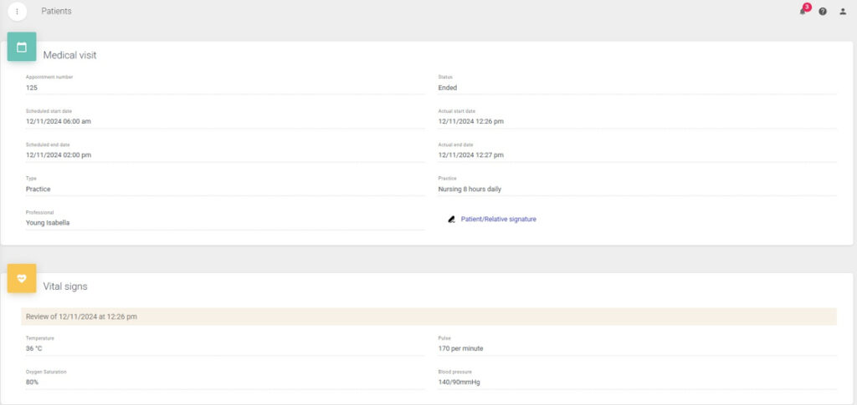Open the notifications bell with badge

803,11
